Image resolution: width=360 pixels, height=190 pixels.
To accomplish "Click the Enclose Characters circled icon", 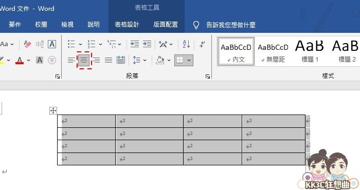I will tap(52, 60).
